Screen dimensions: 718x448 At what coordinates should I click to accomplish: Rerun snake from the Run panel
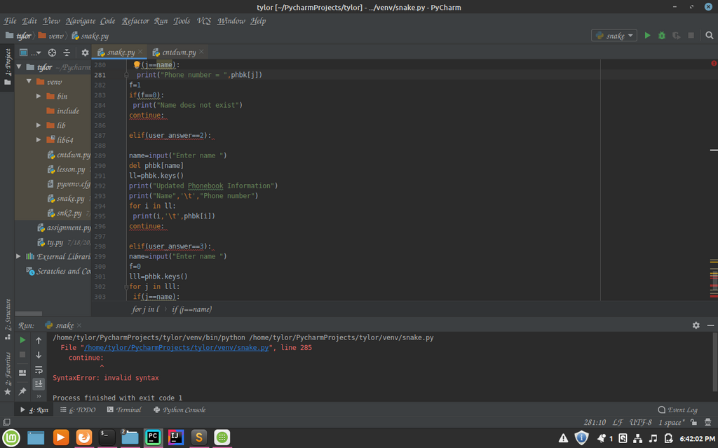(22, 340)
